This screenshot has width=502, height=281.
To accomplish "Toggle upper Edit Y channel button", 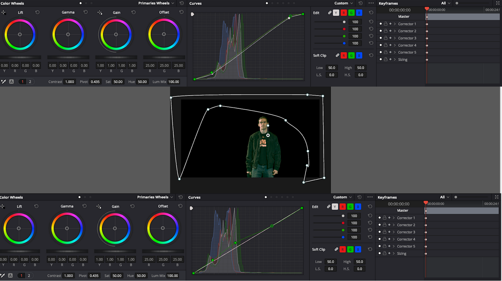I will (336, 12).
